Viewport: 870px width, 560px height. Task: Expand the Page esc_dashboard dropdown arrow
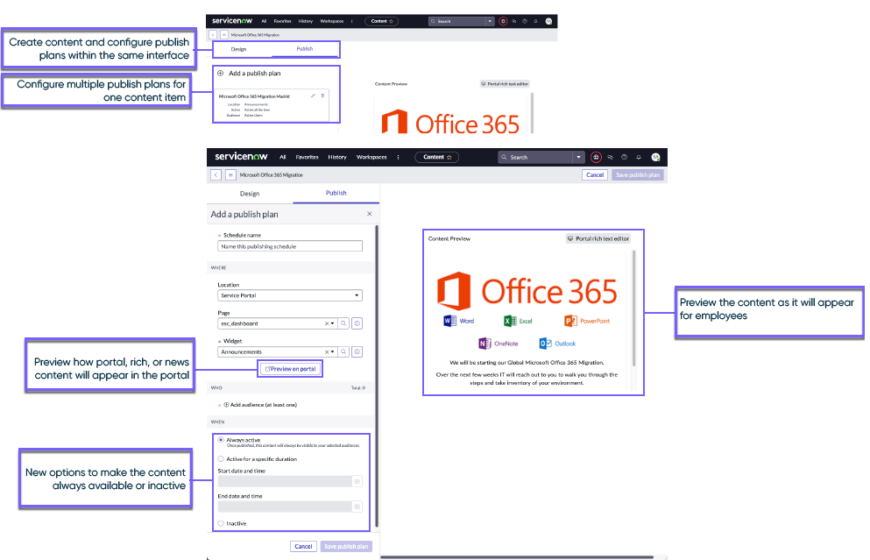(x=332, y=323)
